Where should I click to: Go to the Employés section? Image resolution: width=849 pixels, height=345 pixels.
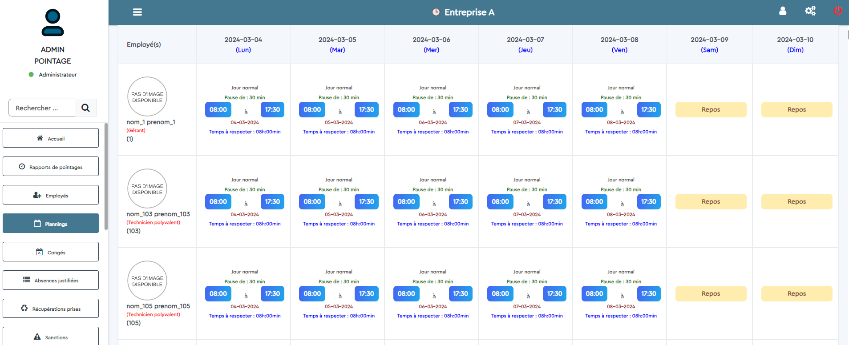click(x=51, y=195)
